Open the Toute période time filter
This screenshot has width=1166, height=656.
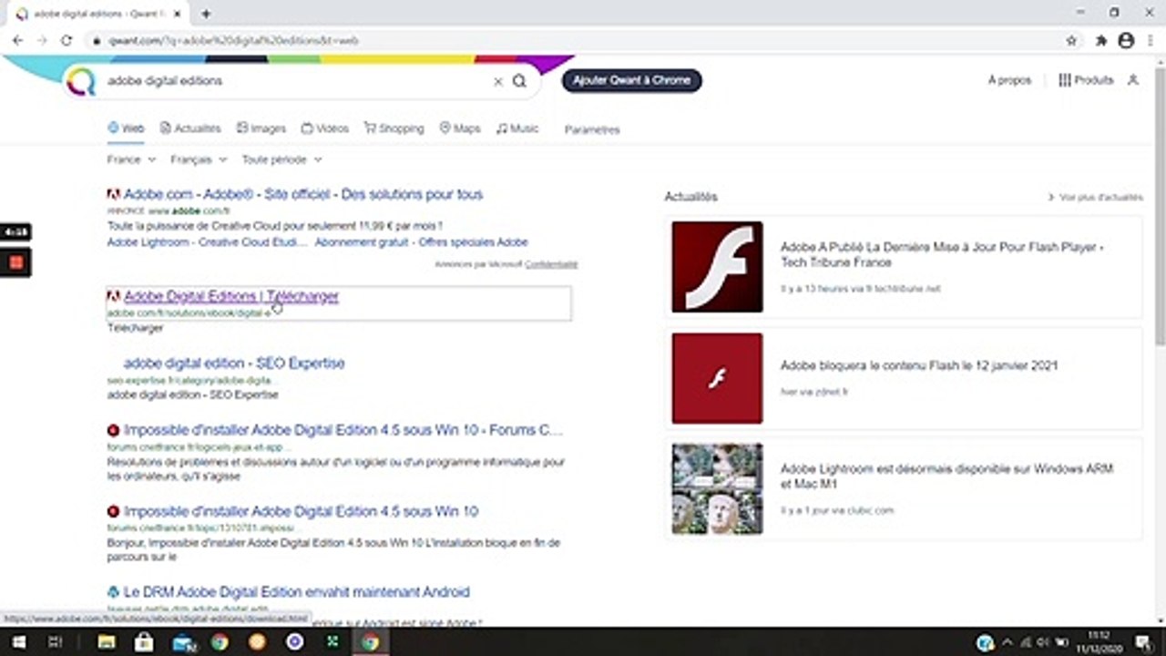[x=281, y=159]
